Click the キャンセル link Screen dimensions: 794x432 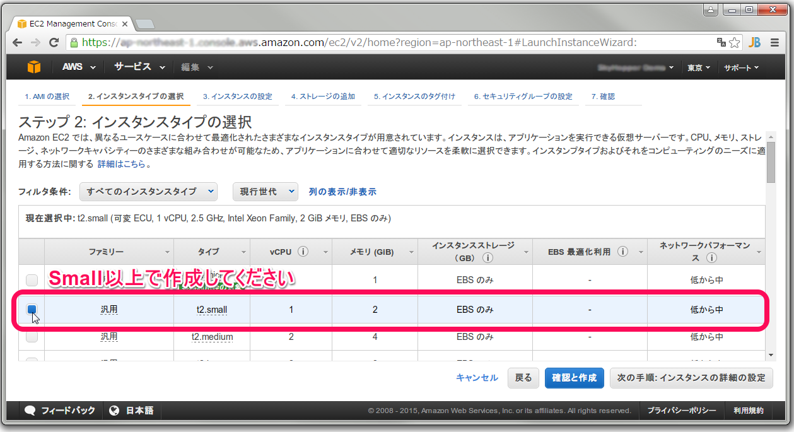477,378
